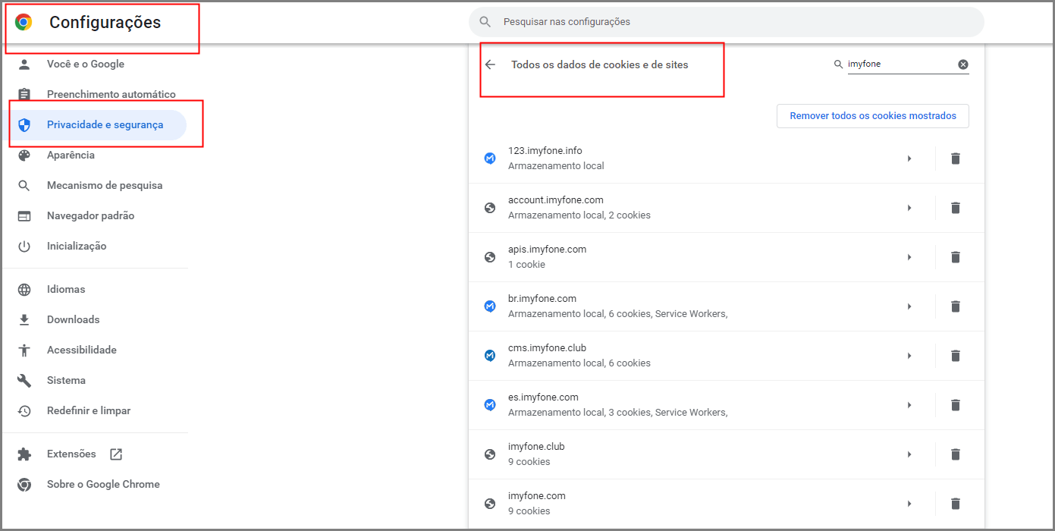Click the external link icon beside Extensões
Image resolution: width=1055 pixels, height=531 pixels.
coord(116,454)
